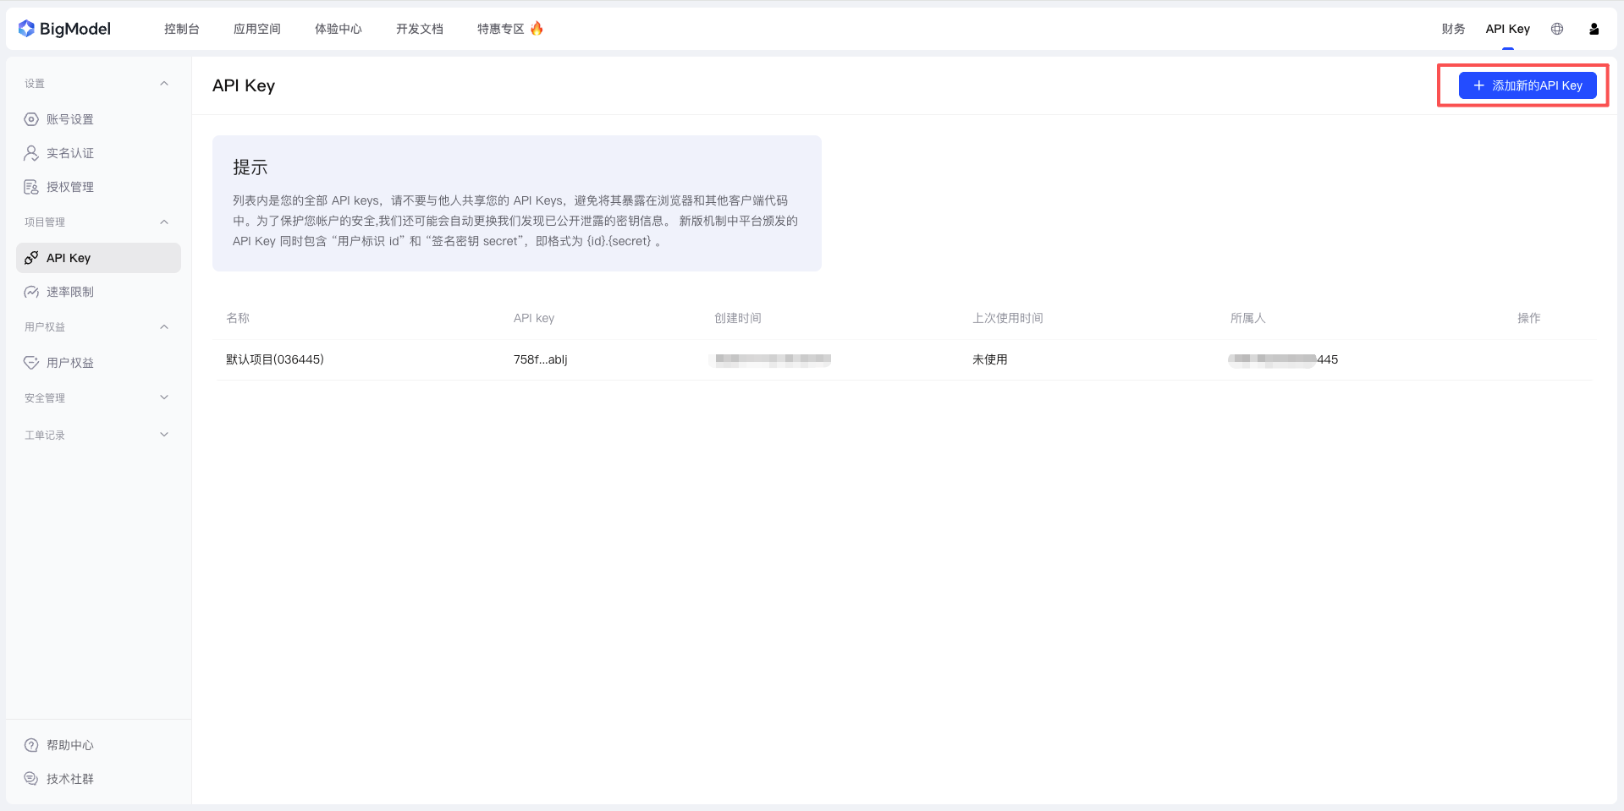Collapse the 设置 sidebar section
This screenshot has width=1624, height=811.
point(164,83)
